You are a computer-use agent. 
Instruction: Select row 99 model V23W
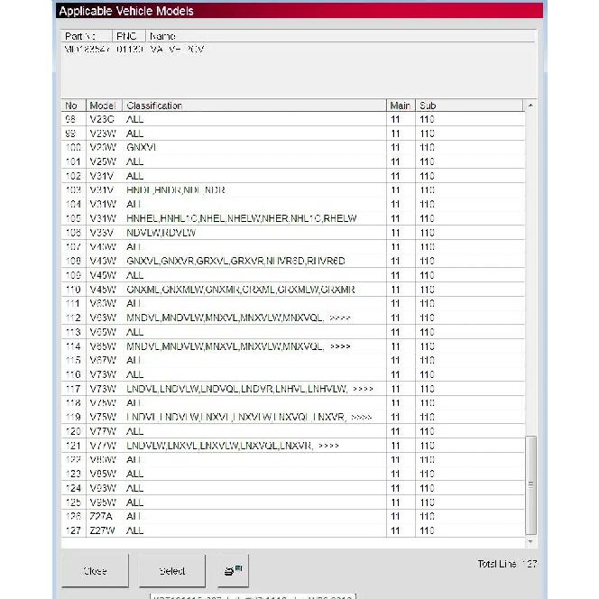pos(293,134)
